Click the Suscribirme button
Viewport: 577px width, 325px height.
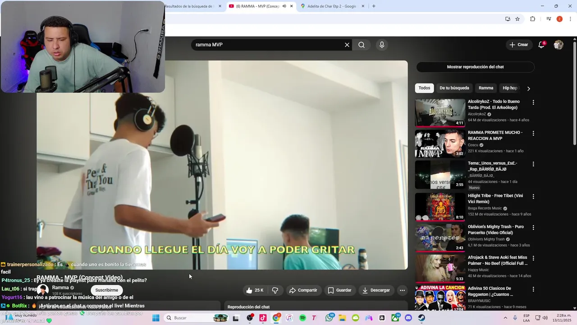[x=107, y=290]
